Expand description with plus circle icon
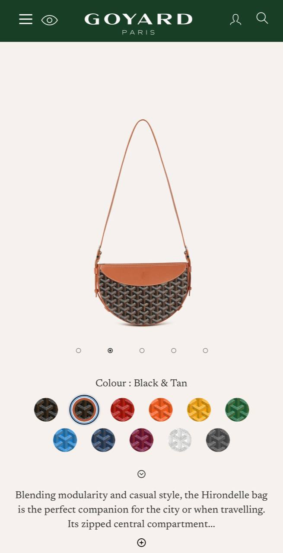This screenshot has height=553, width=283. (141, 542)
